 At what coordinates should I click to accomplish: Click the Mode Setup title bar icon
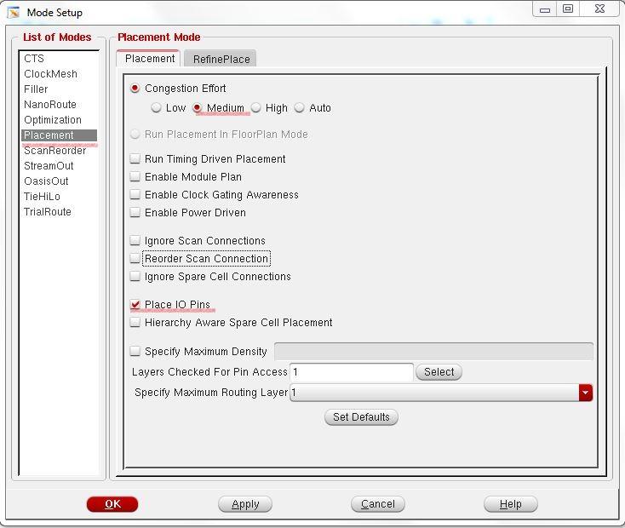coord(14,12)
